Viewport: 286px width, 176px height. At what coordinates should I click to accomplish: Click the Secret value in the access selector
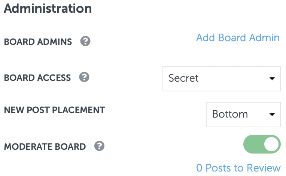click(x=183, y=78)
